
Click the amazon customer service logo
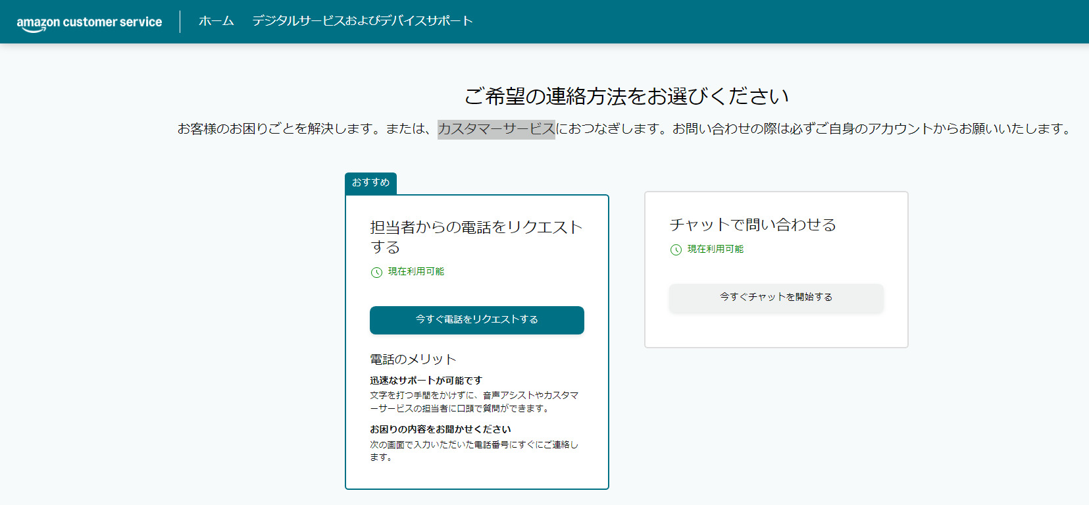(x=89, y=22)
